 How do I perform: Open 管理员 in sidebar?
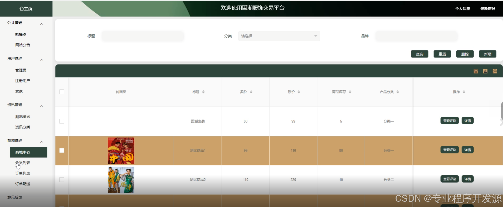point(21,70)
